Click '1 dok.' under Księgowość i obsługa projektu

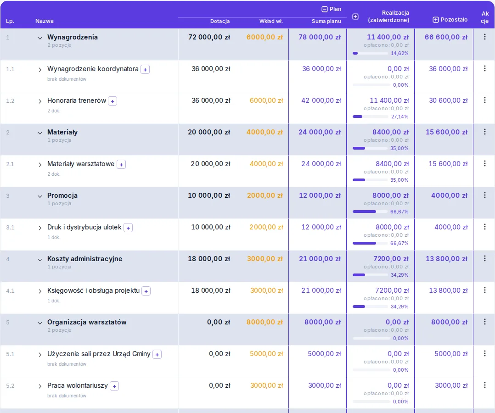54,301
